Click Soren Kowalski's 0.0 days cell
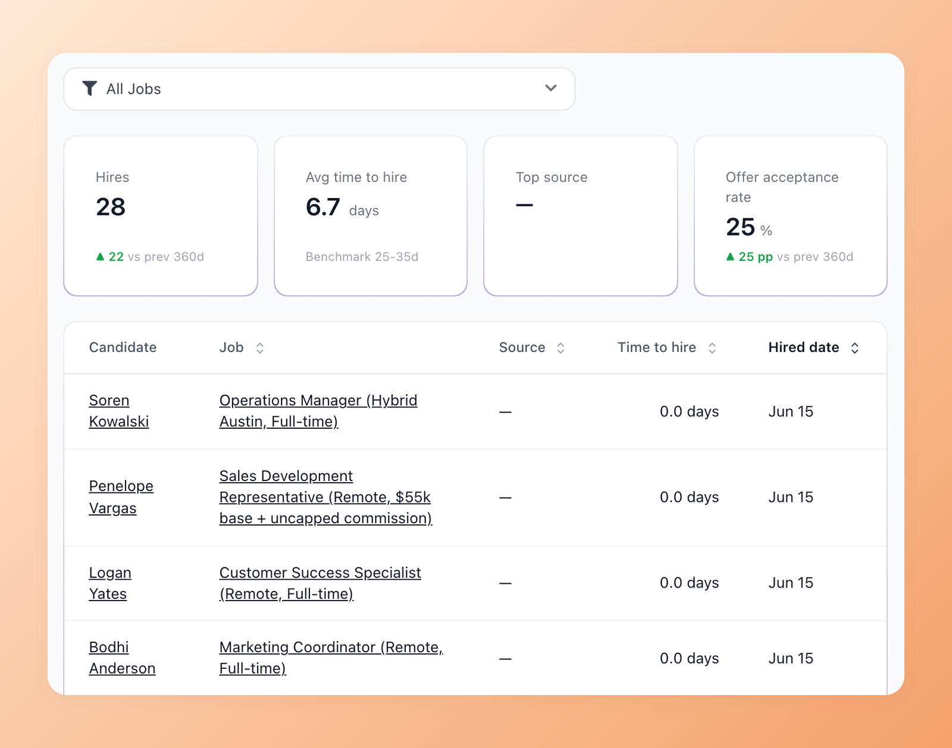This screenshot has width=952, height=748. (x=689, y=411)
